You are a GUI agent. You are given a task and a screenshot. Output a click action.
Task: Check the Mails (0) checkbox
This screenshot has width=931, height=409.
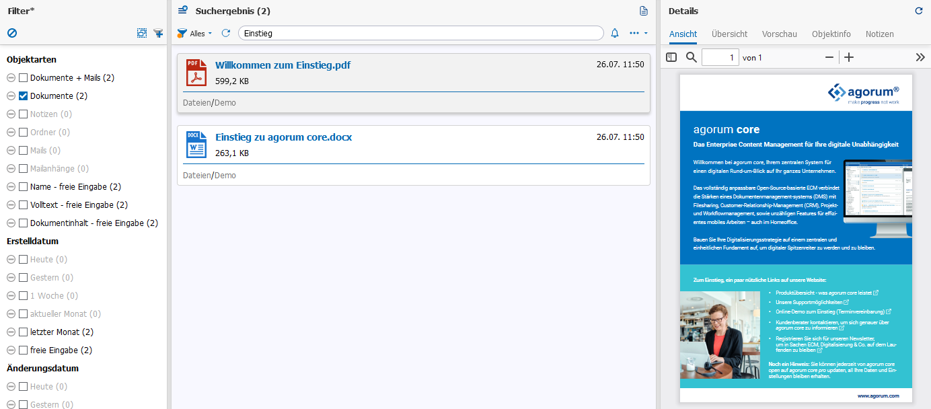click(x=24, y=151)
